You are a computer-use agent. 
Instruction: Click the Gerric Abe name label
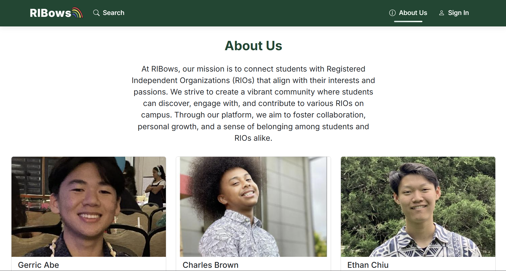coord(38,265)
